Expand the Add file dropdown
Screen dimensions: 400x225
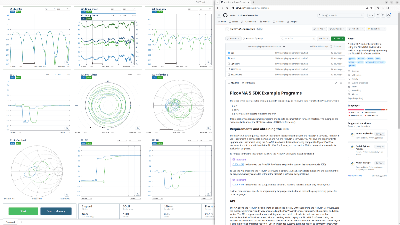click(x=323, y=39)
